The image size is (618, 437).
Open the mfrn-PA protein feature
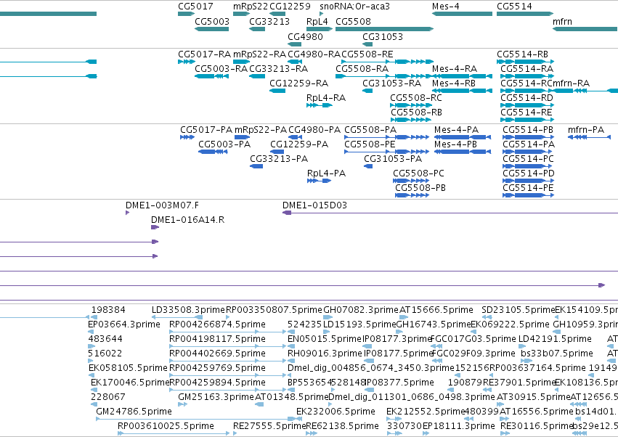(589, 137)
